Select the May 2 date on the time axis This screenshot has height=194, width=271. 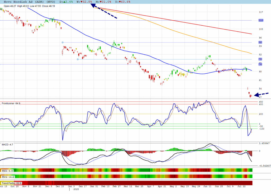coord(173,186)
